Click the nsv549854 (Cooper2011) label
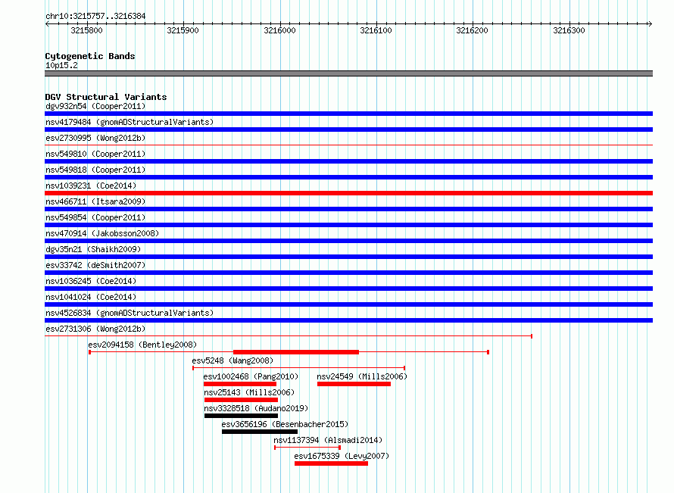This screenshot has height=493, width=674. pyautogui.click(x=95, y=217)
